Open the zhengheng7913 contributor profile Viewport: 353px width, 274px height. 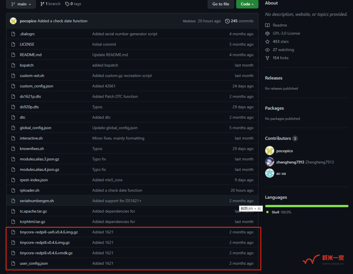click(x=290, y=162)
